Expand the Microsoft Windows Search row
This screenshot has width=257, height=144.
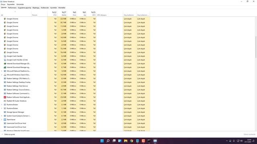[2, 75]
